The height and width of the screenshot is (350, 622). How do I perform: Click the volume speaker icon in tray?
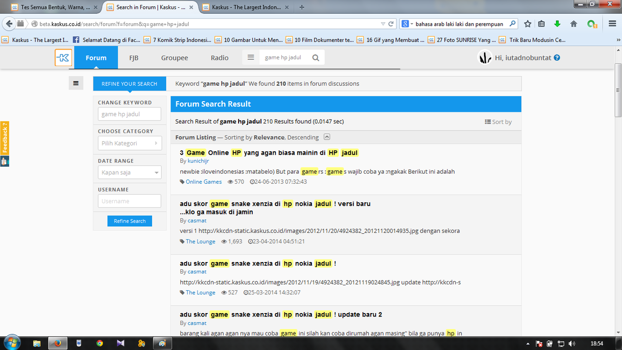point(571,344)
